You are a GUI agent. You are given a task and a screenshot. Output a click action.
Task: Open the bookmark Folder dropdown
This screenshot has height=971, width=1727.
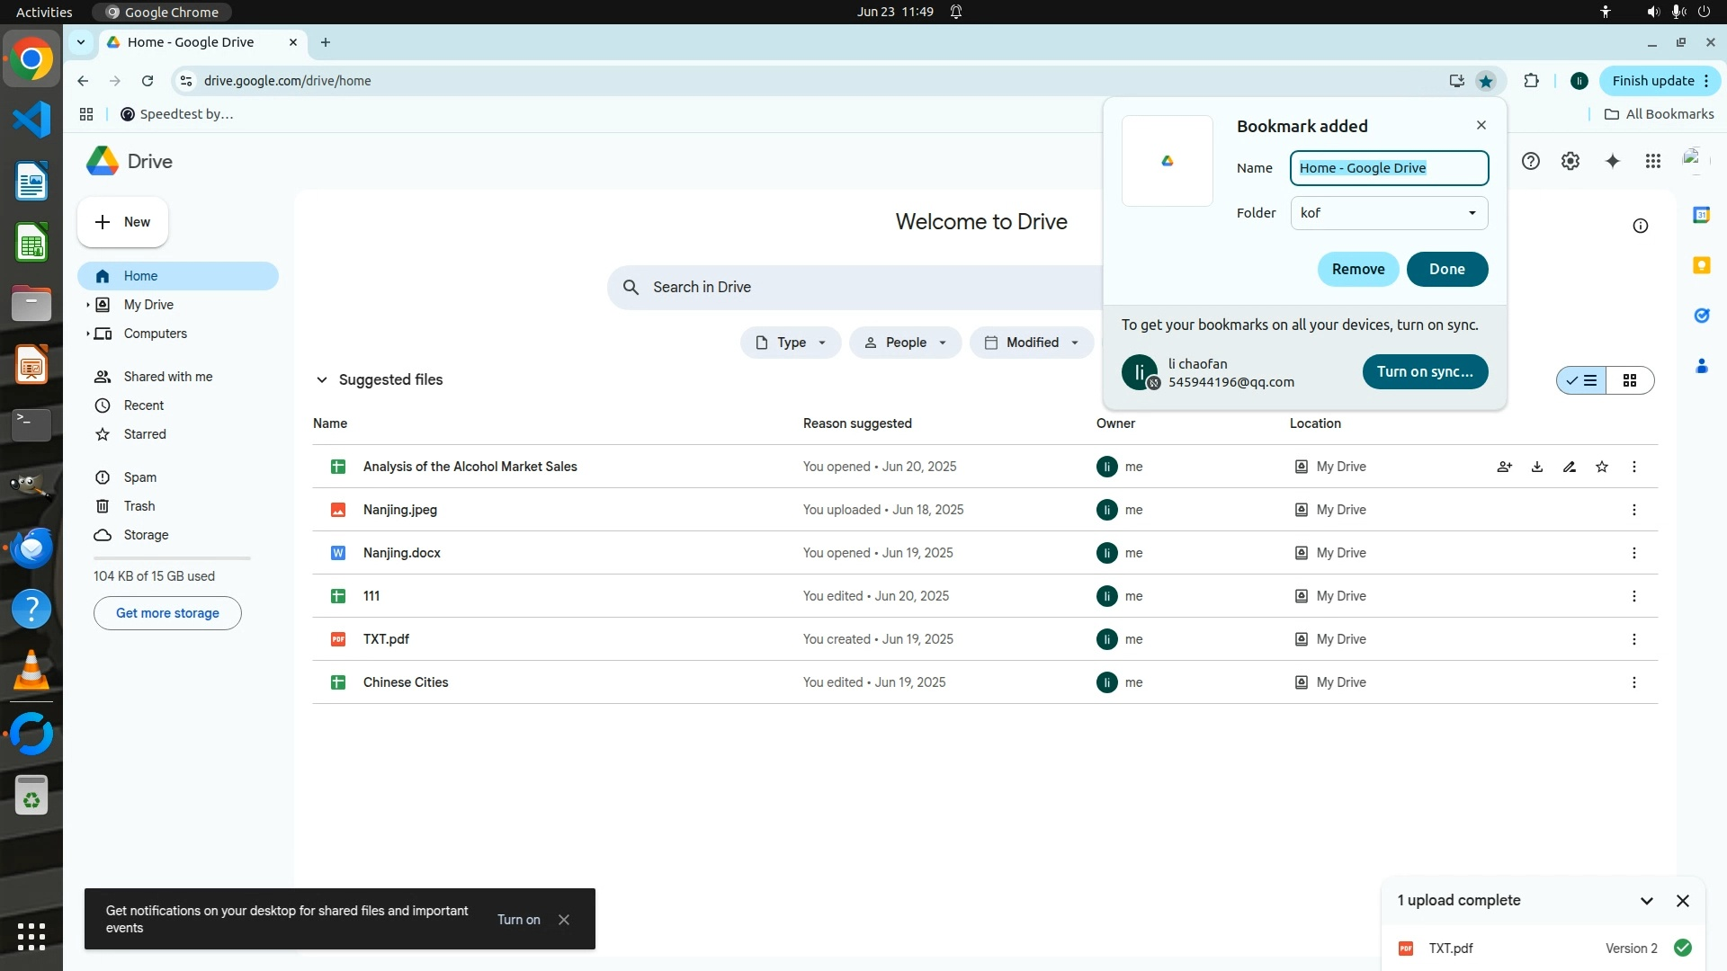1389,213
